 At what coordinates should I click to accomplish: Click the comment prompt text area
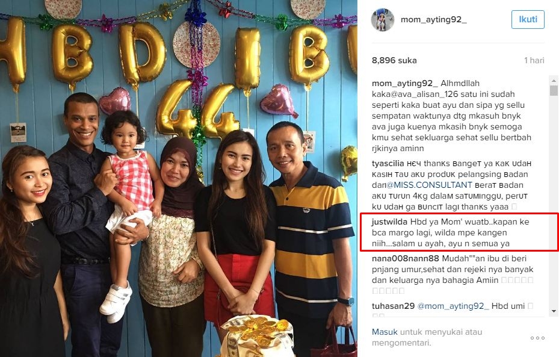click(x=427, y=337)
